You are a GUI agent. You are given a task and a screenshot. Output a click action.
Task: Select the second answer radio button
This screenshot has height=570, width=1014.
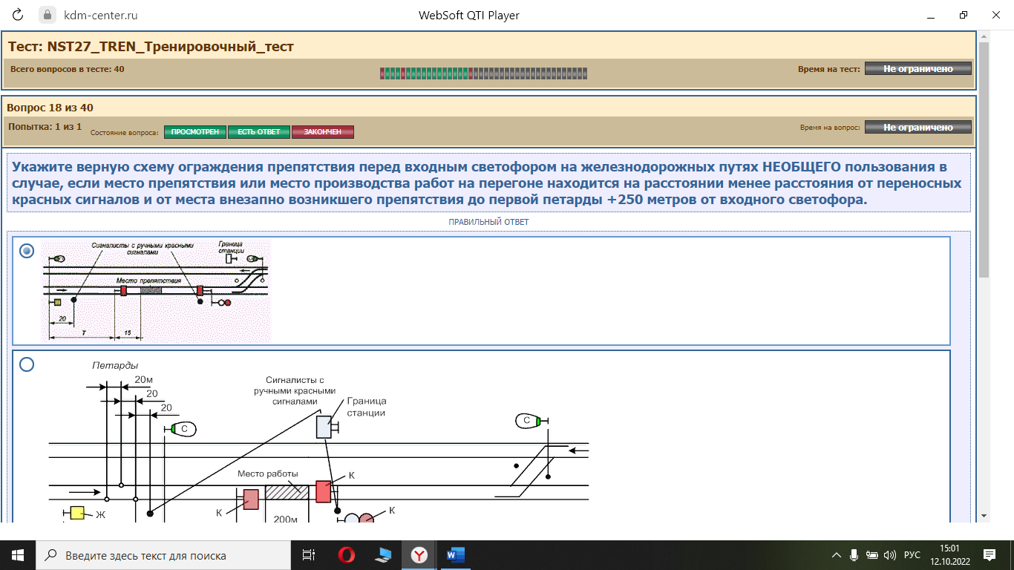tap(27, 364)
